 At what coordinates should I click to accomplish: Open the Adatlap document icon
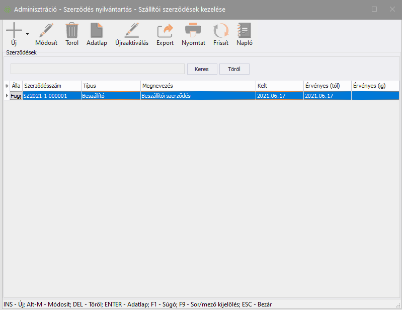[x=97, y=31]
